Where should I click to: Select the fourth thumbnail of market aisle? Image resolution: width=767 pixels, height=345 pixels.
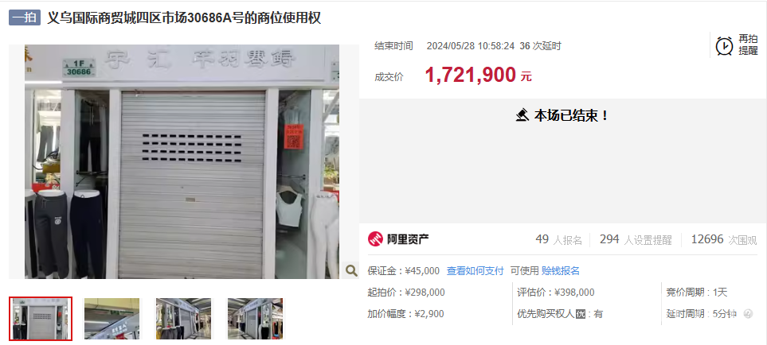[x=255, y=319]
